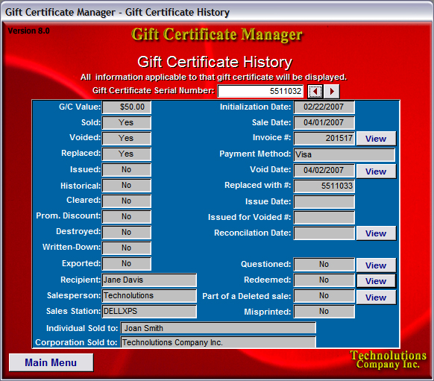This screenshot has width=434, height=381.
Task: View the Void Date details
Action: click(376, 171)
